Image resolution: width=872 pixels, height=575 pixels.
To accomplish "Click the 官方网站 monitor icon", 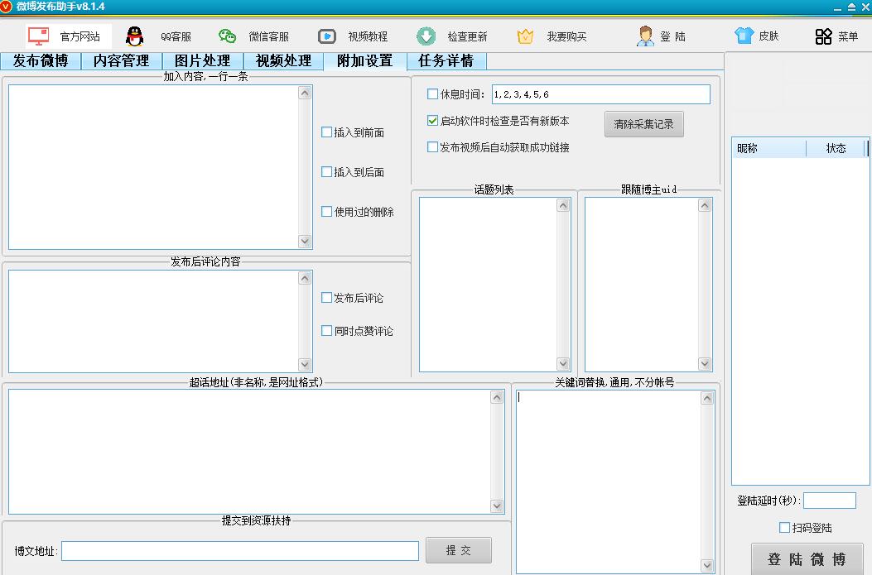I will coord(38,36).
